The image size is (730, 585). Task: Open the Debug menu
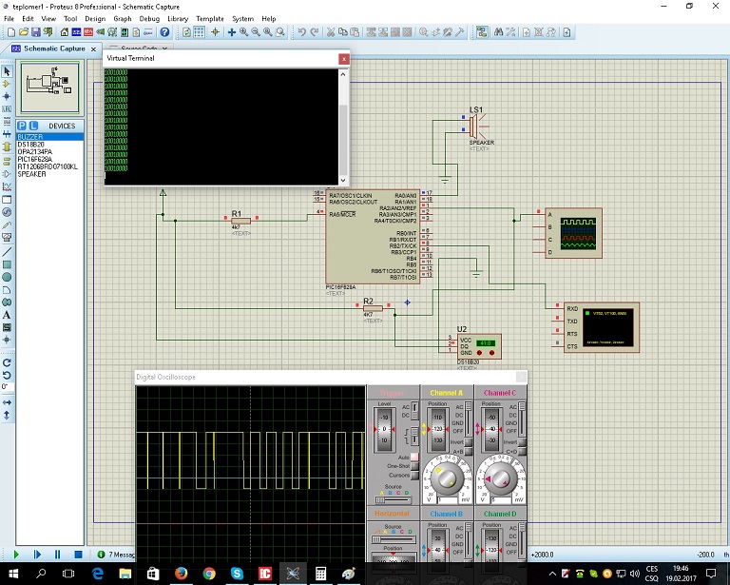[x=149, y=18]
